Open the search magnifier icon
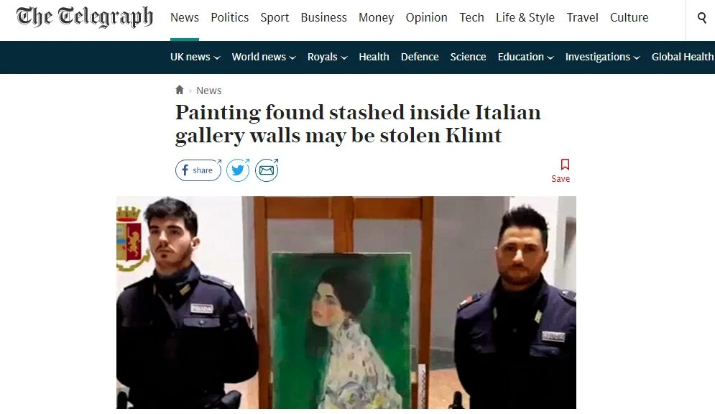 tap(702, 18)
